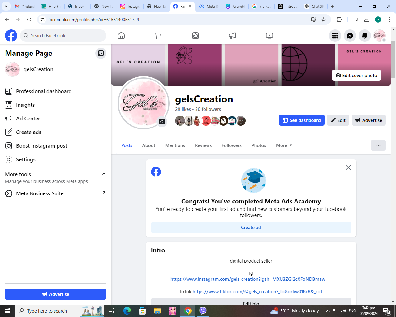Open Ad Center in sidebar
The width and height of the screenshot is (396, 317).
[x=56, y=119]
